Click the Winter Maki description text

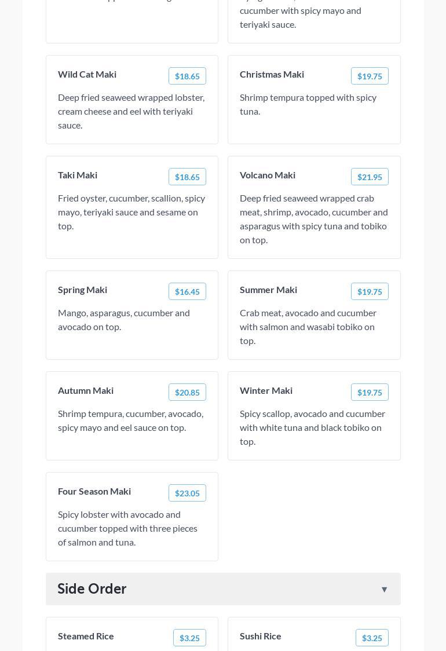point(312,427)
